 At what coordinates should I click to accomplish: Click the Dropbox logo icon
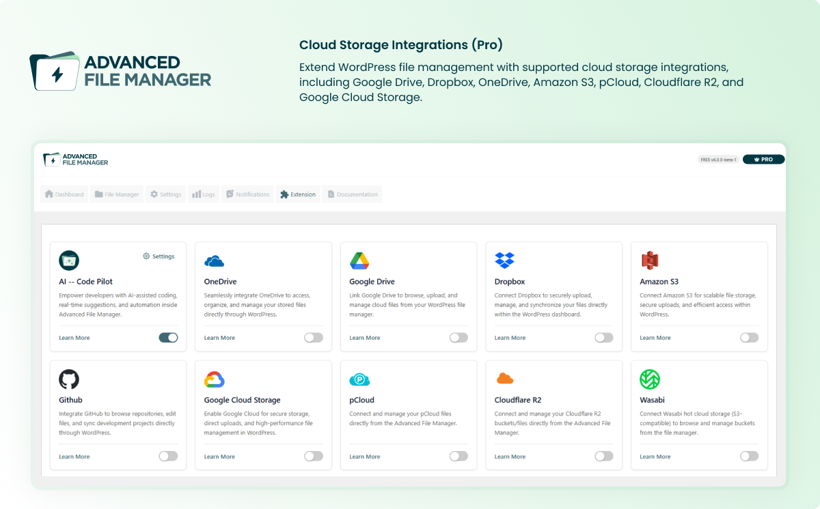(504, 260)
